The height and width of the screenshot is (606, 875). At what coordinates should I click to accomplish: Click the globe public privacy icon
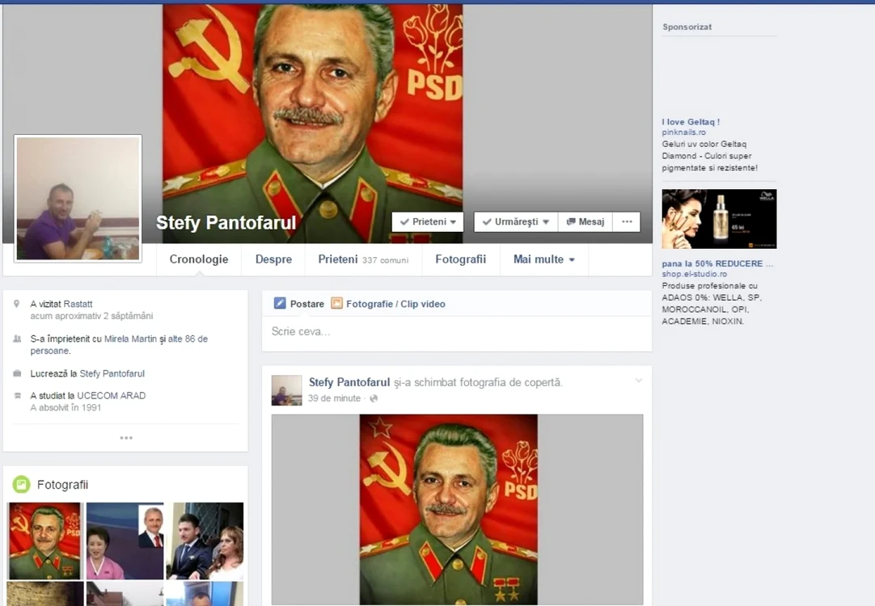[374, 398]
